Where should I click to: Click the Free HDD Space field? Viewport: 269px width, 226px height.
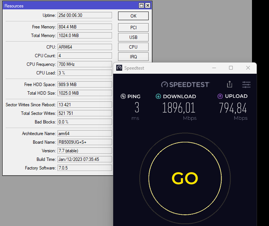point(85,85)
